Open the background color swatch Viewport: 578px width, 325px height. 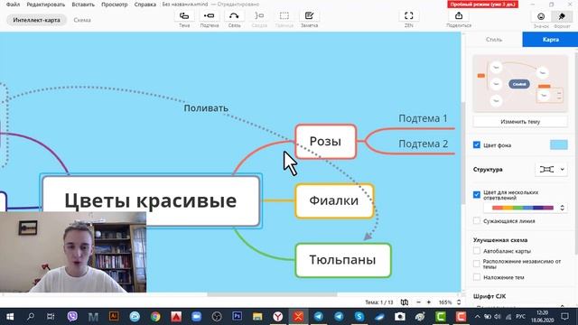click(558, 144)
